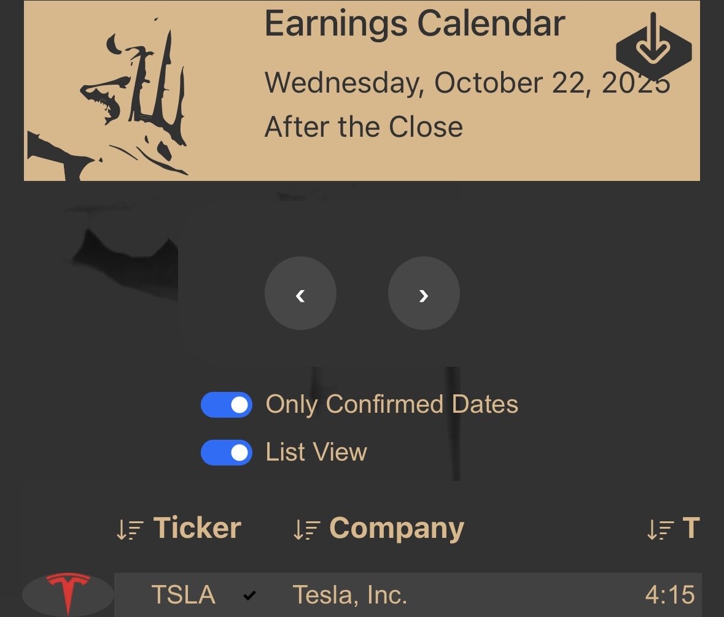724x617 pixels.
Task: Click the partially visible T column header
Action: click(691, 528)
